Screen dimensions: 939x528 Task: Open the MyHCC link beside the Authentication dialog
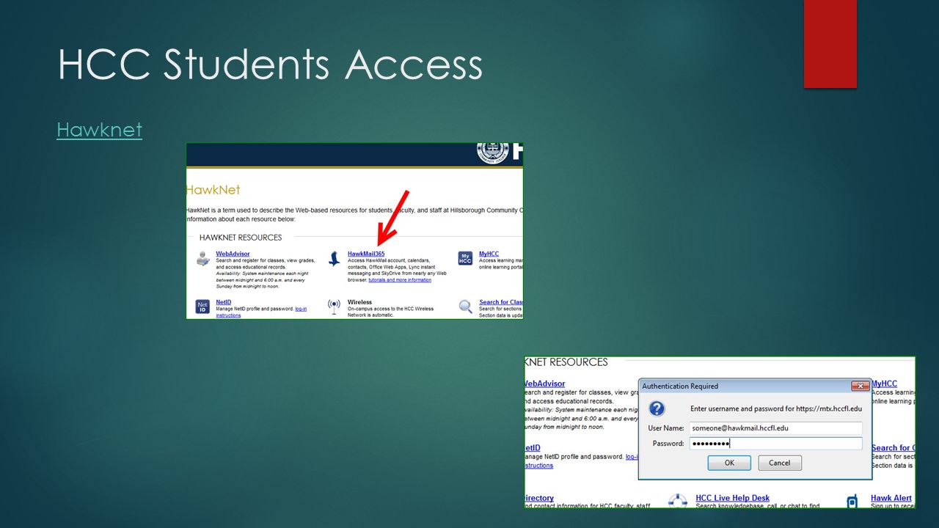click(884, 384)
